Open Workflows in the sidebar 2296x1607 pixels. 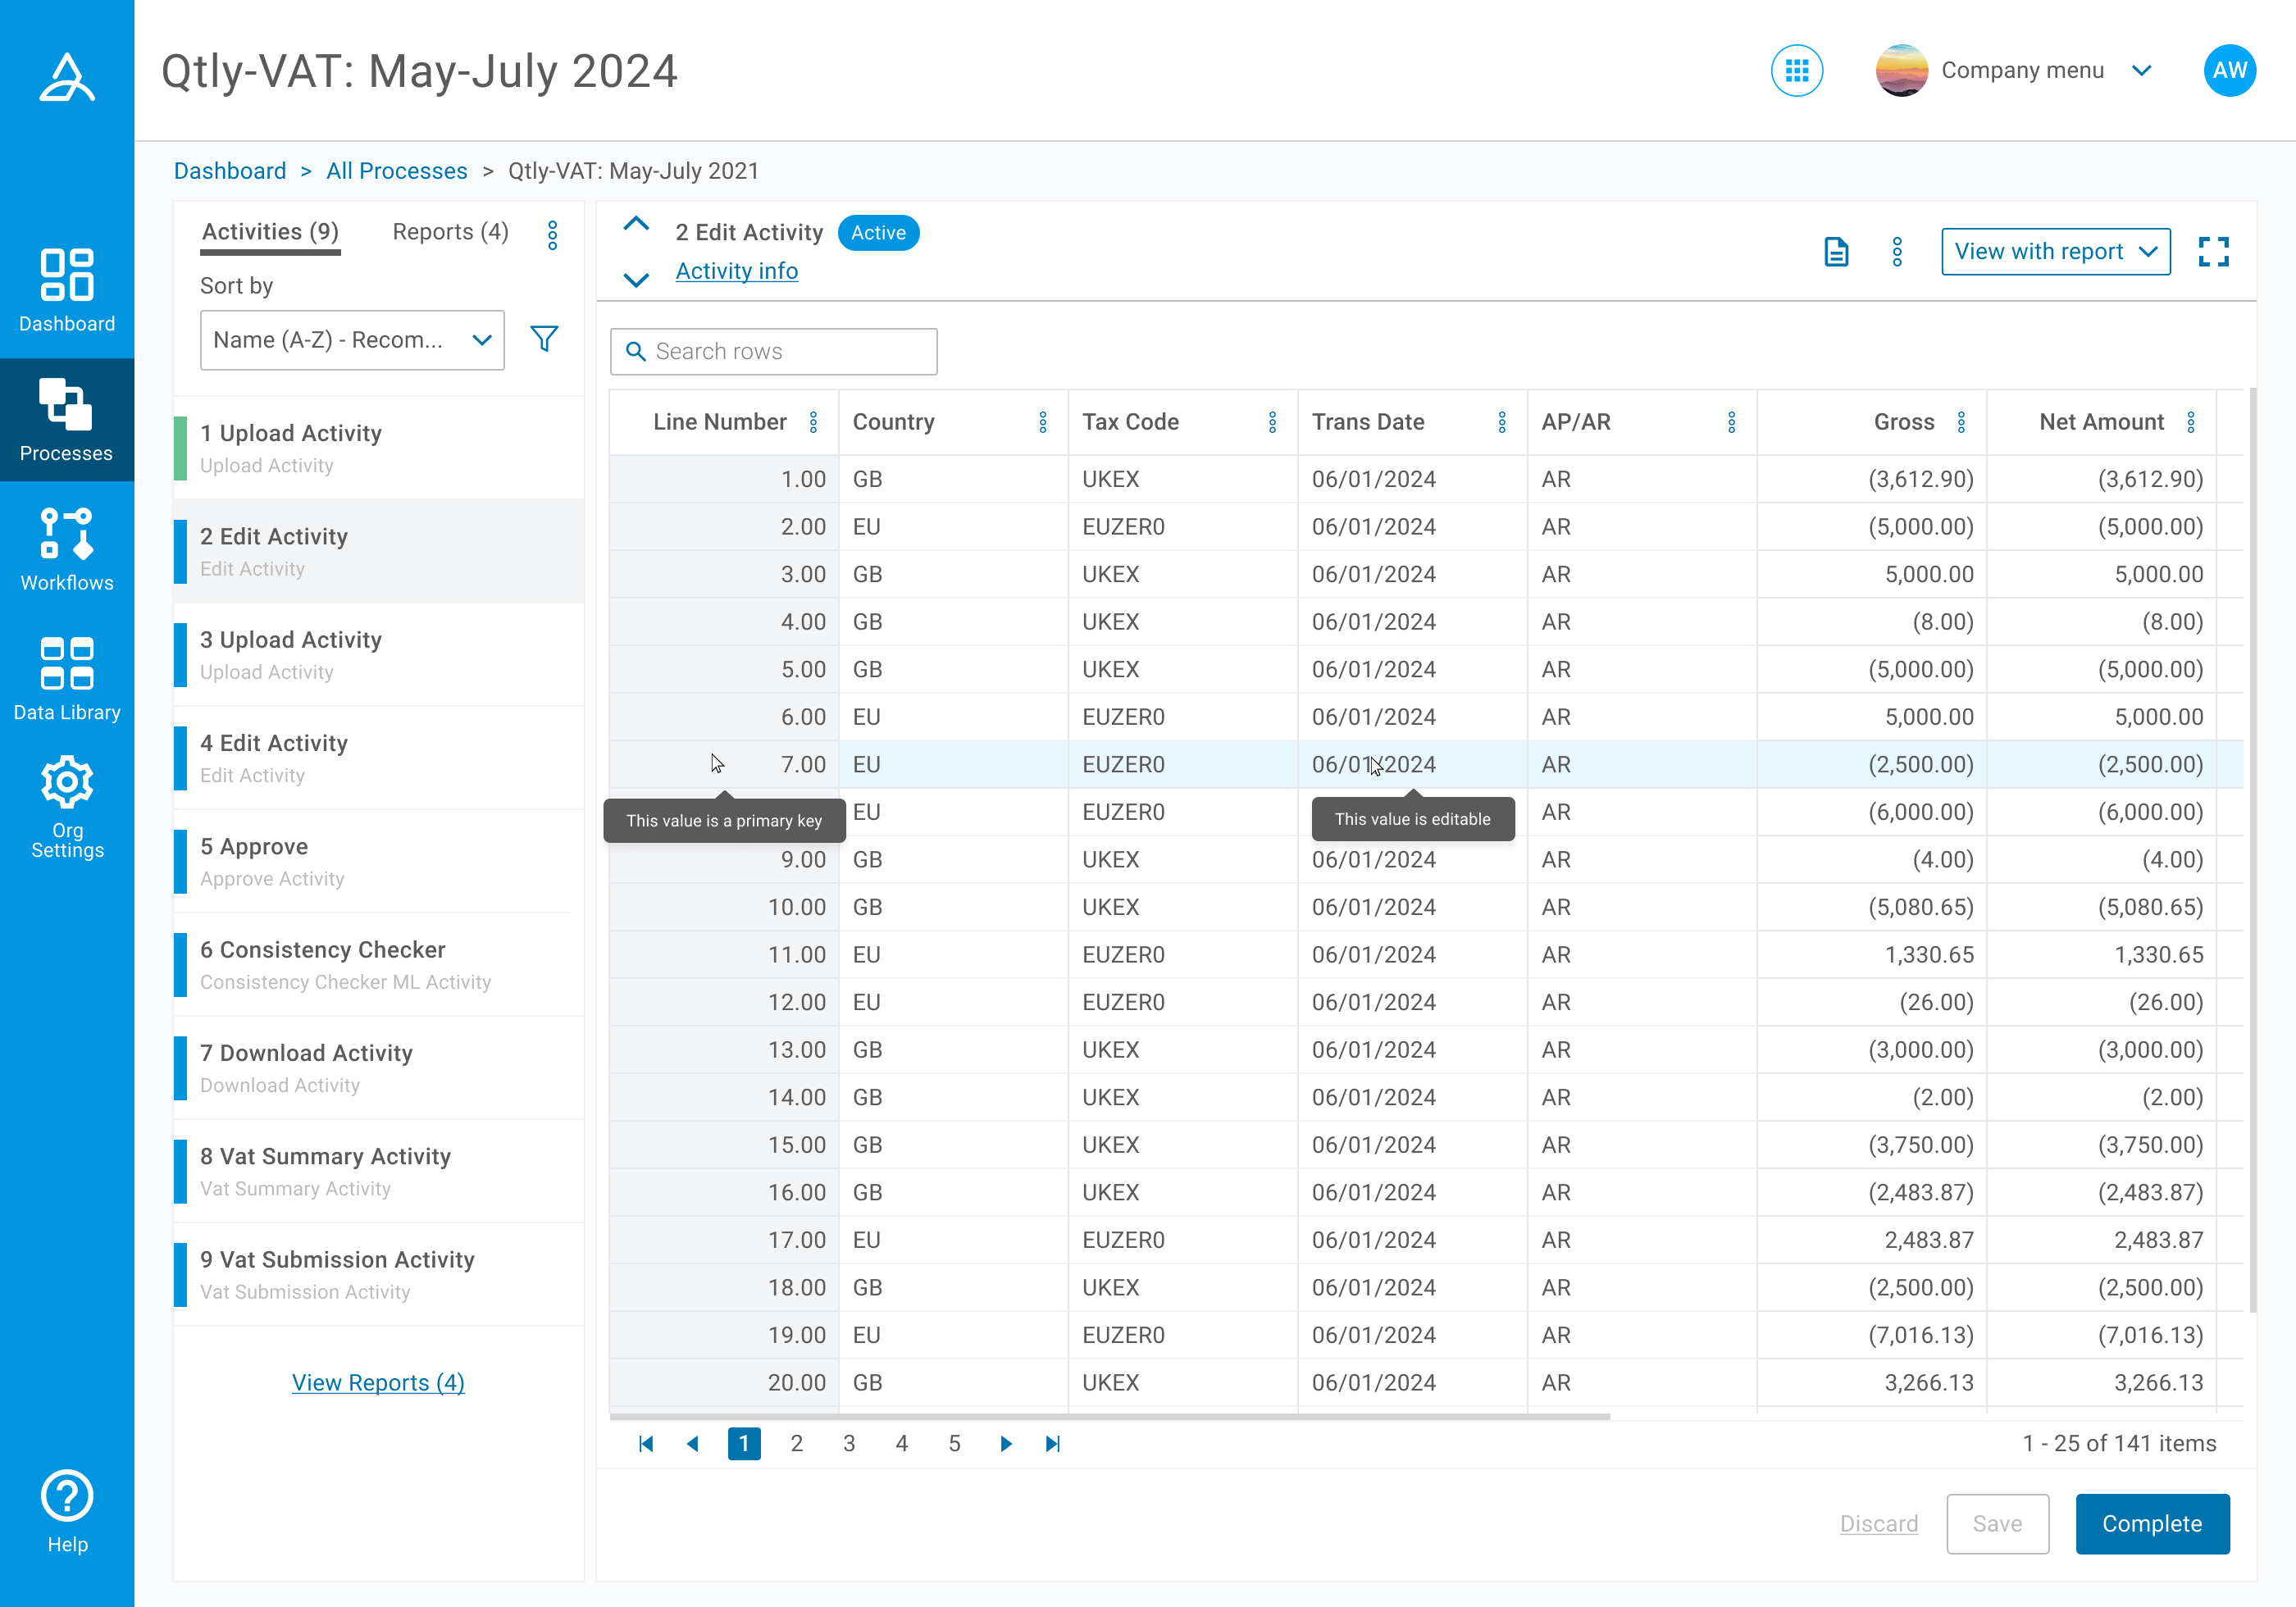[x=67, y=550]
